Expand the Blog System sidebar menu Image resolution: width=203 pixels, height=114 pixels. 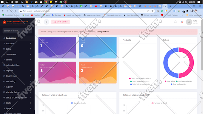[x=17, y=76]
